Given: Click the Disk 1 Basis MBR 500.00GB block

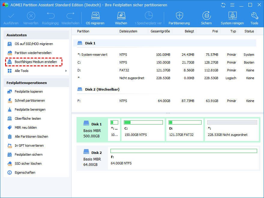Looking at the screenshot, I should coord(92,130).
